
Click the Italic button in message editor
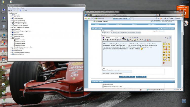point(105,40)
